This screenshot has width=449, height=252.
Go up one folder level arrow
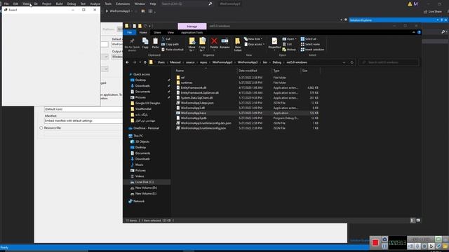click(x=145, y=62)
